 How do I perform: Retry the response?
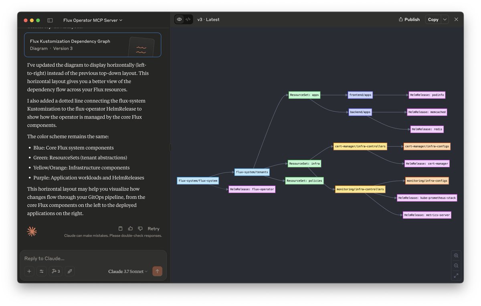point(154,229)
